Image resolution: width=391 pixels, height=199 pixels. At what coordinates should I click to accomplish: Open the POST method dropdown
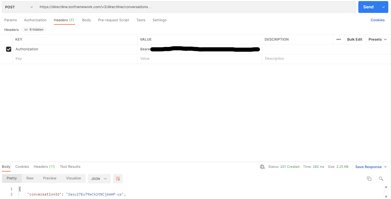tap(18, 7)
